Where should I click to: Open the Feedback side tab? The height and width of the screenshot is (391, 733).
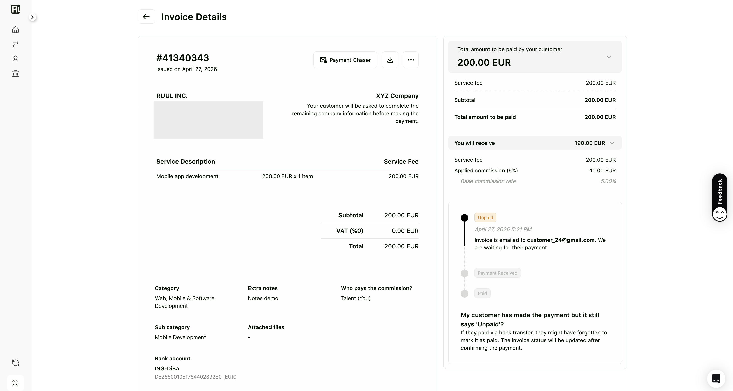pyautogui.click(x=720, y=198)
